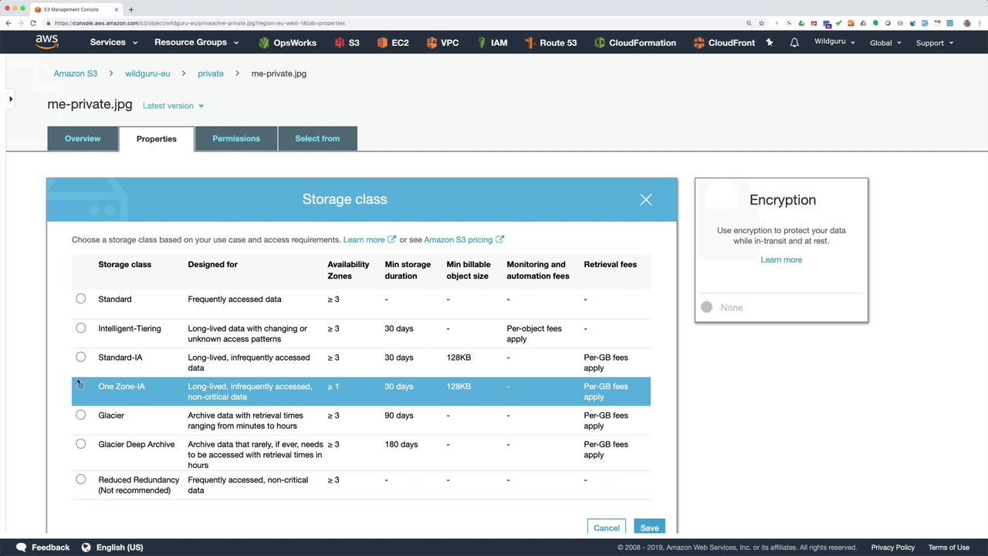The height and width of the screenshot is (556, 988).
Task: Open the Feedback chat bubble icon
Action: 22,547
